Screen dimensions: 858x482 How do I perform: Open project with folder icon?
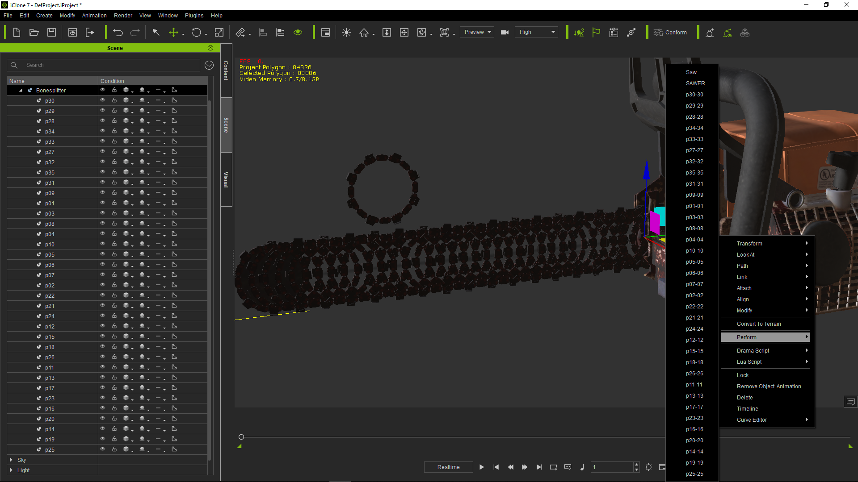pos(34,33)
